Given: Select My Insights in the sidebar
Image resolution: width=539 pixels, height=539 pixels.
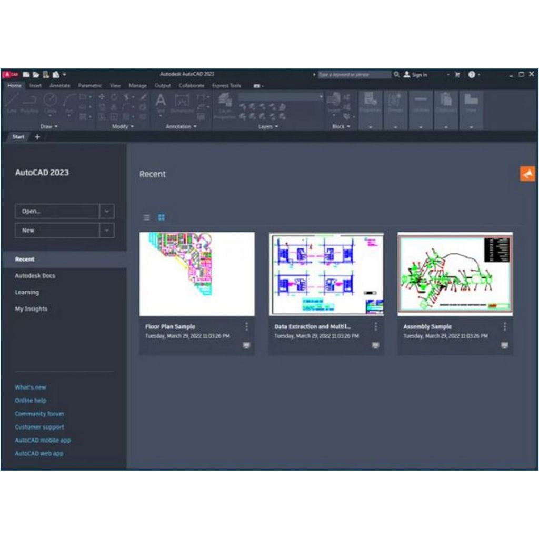Looking at the screenshot, I should pos(31,308).
